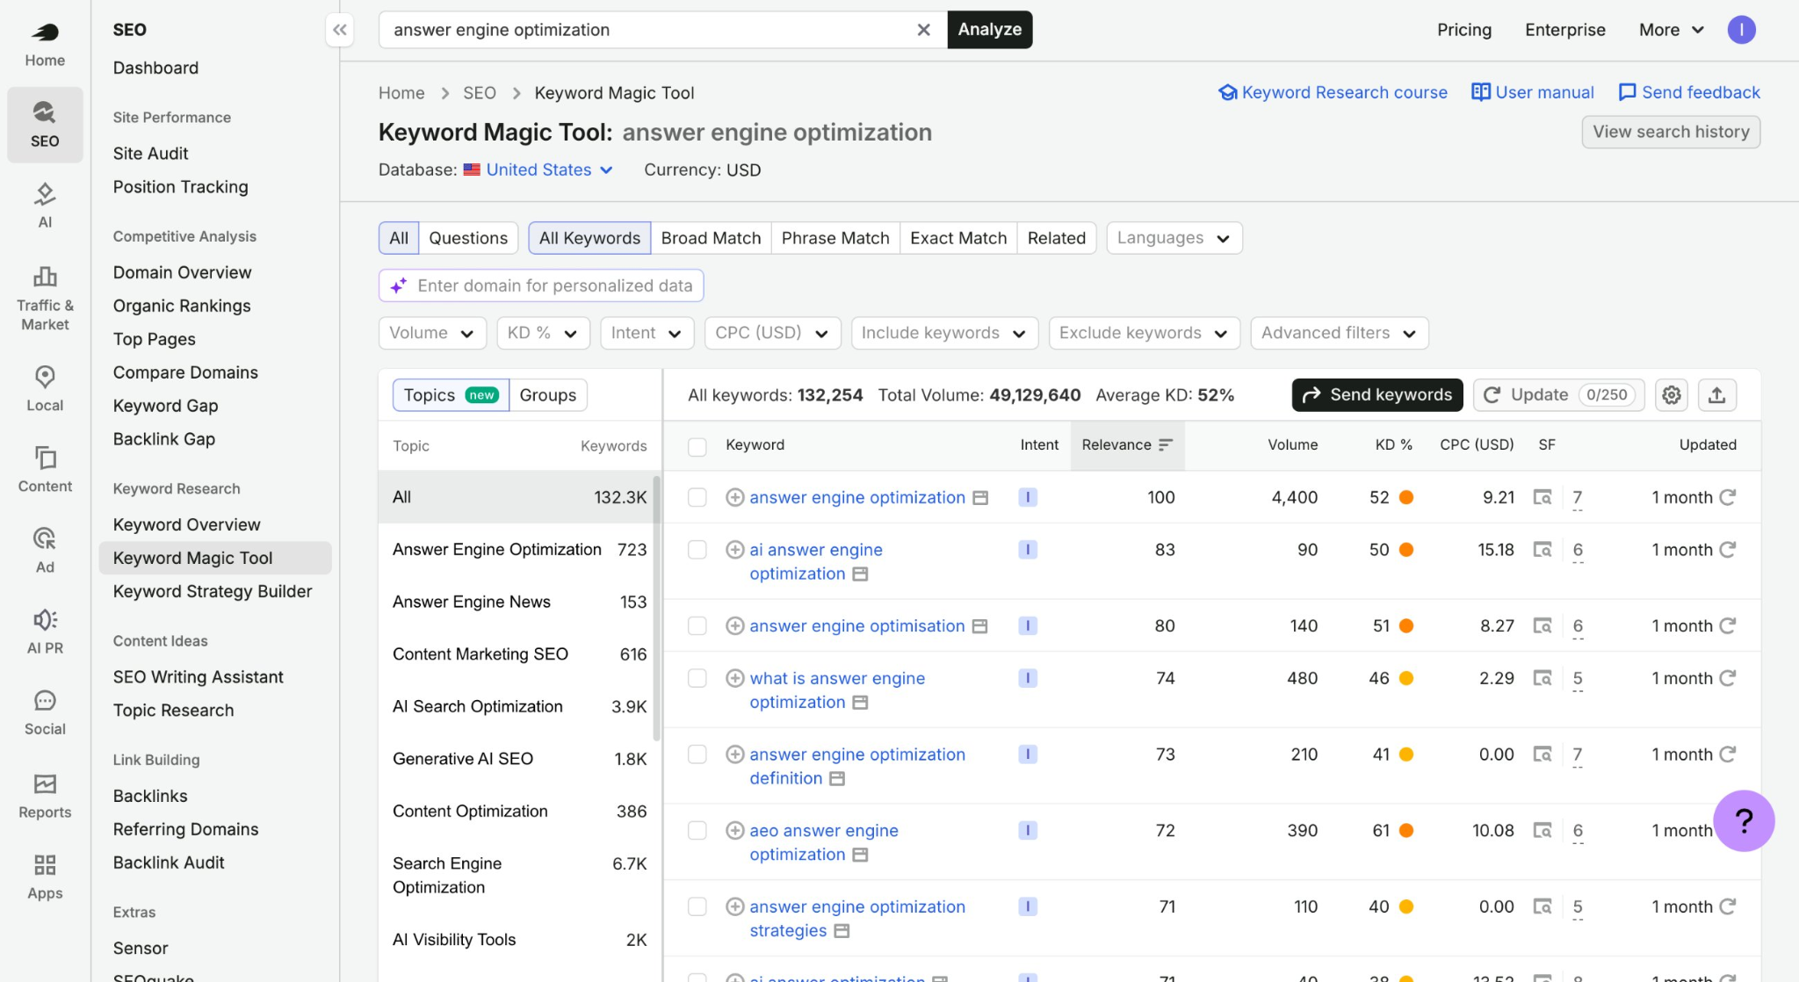Select the Questions tab
The height and width of the screenshot is (982, 1799).
[468, 238]
